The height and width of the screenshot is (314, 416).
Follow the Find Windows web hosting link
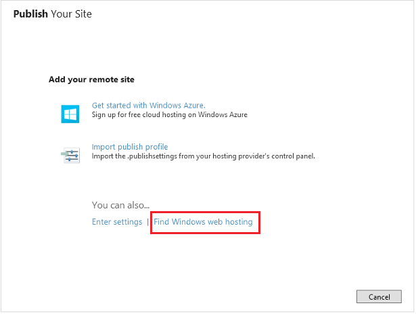pyautogui.click(x=203, y=222)
